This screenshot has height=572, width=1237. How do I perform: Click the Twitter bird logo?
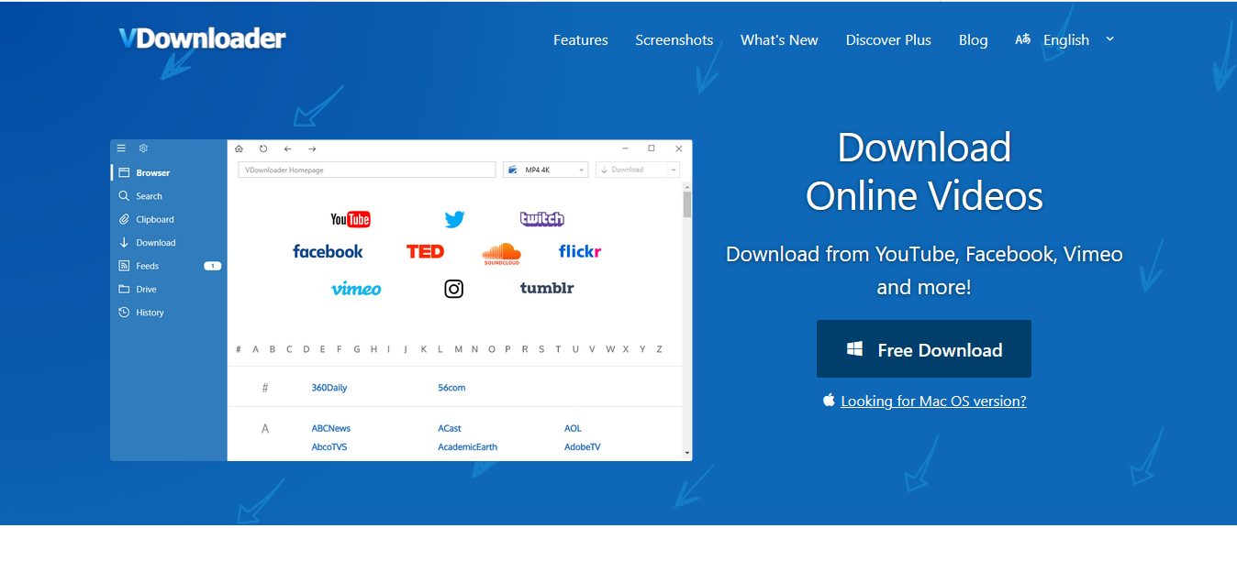pyautogui.click(x=454, y=219)
